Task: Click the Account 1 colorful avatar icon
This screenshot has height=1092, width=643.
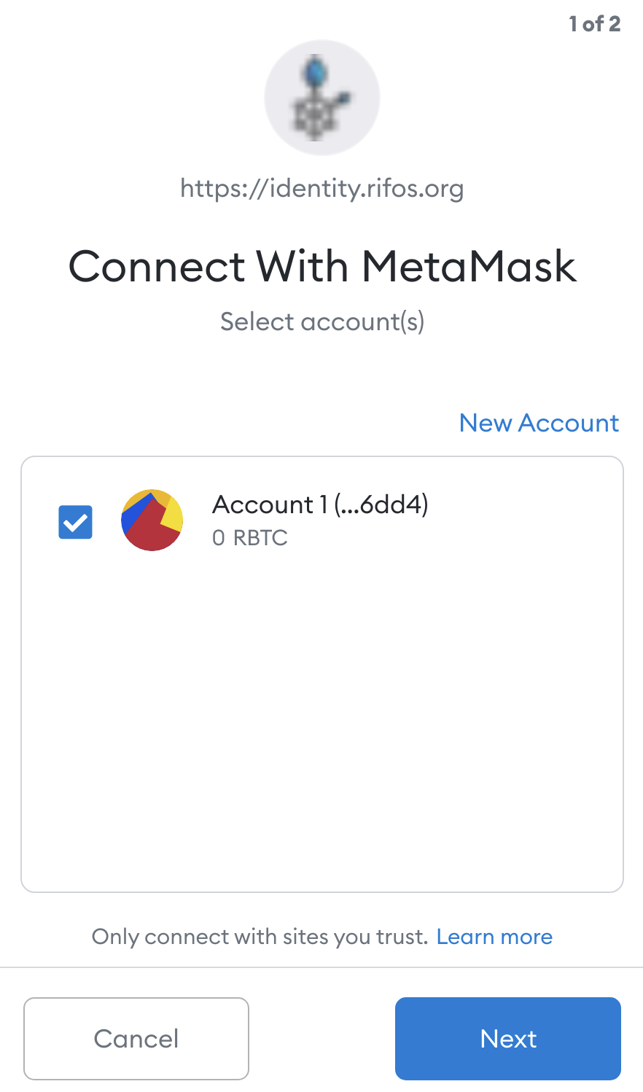Action: pyautogui.click(x=152, y=520)
